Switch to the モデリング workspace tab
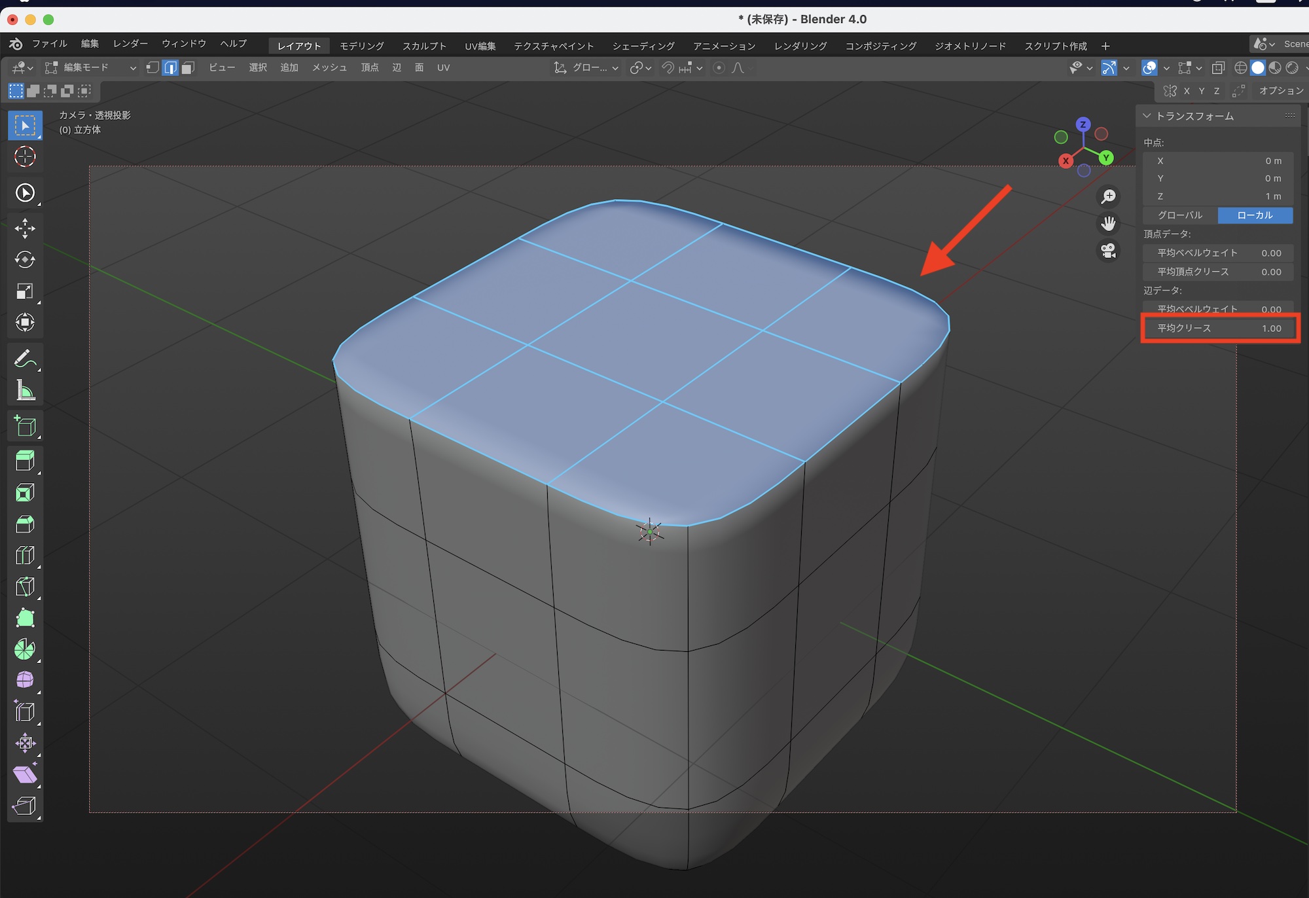Image resolution: width=1309 pixels, height=898 pixels. pyautogui.click(x=361, y=46)
